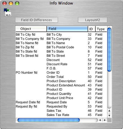Image resolution: width=123 pixels, height=129 pixels.
Task: Click ID value 57
Action: 90,68
